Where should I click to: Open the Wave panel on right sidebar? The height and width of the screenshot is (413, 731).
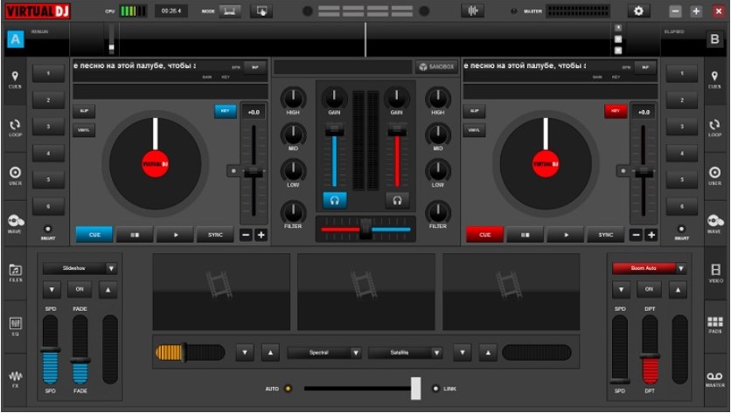(x=714, y=224)
